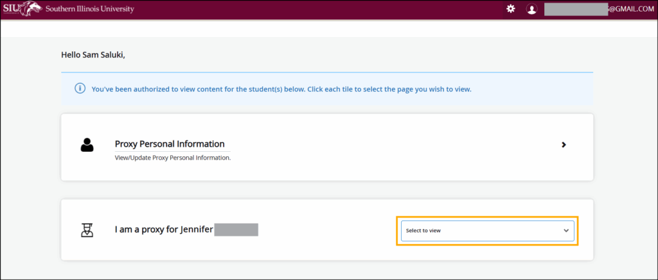Click the white strip below the header
Viewport: 658px width, 280px height.
point(321,28)
